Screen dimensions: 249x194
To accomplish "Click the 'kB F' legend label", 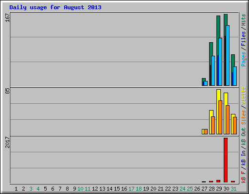I will point(244,177).
